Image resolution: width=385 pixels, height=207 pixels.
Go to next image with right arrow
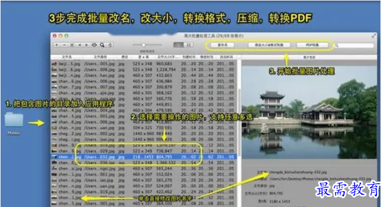coord(87,45)
